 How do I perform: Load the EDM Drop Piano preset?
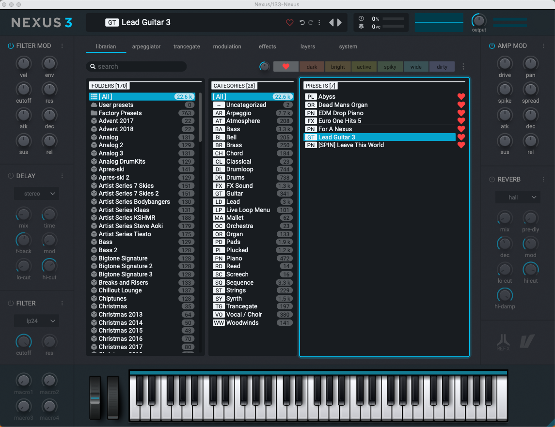tap(380, 113)
